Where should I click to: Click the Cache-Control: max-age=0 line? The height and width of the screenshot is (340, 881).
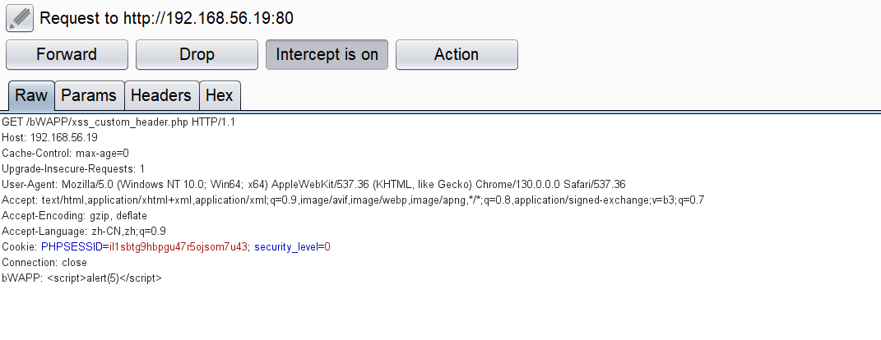coord(66,153)
